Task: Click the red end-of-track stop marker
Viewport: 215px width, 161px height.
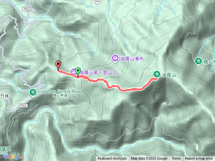Action: pos(58,65)
